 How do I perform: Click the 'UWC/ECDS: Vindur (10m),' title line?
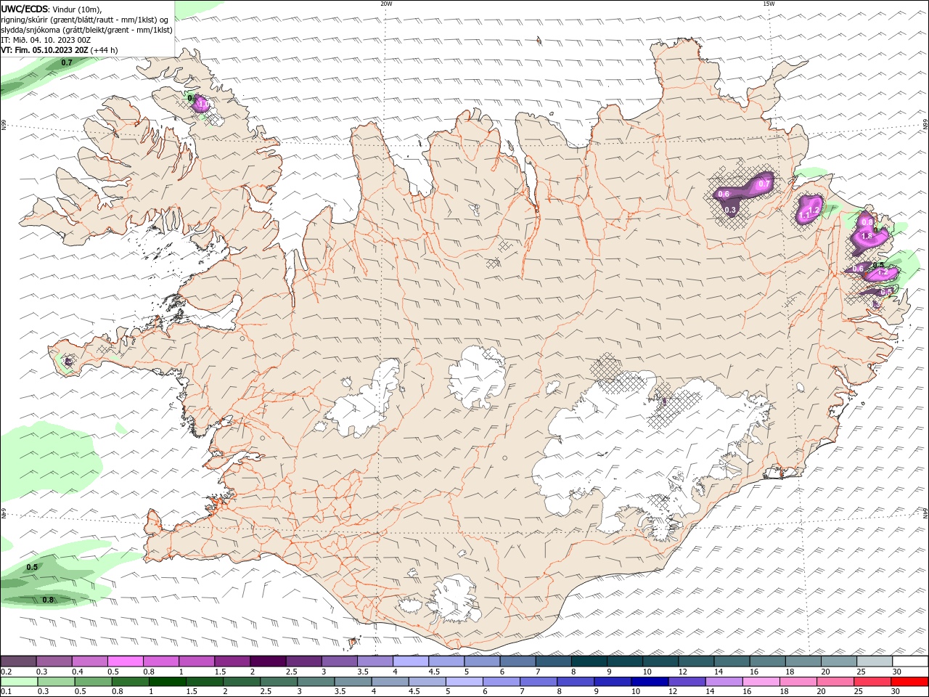52,9
